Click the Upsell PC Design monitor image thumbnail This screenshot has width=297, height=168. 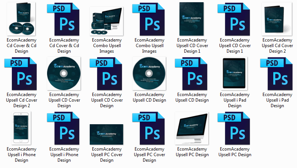192,129
